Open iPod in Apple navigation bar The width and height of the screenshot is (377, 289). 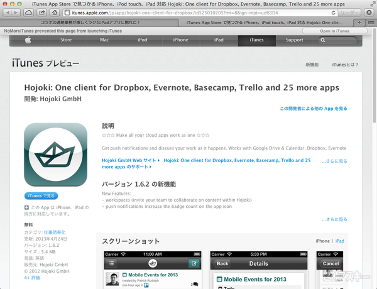tap(143, 40)
